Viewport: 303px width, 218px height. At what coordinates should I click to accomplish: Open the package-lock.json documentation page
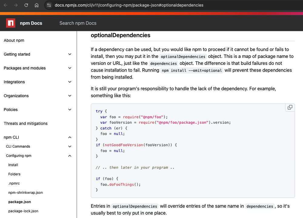pos(23,211)
